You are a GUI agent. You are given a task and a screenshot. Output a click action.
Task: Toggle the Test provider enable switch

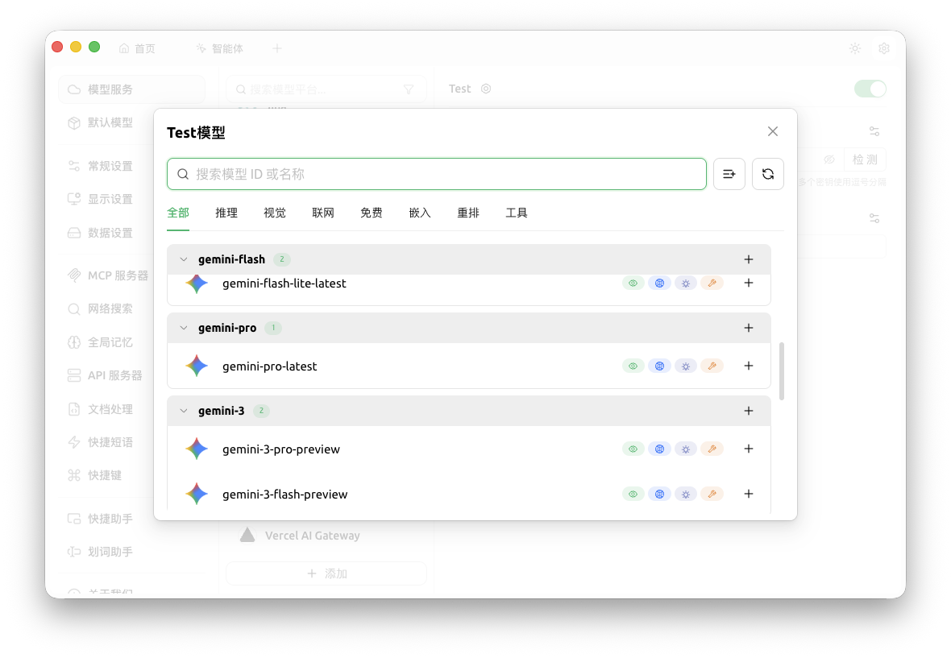[x=870, y=89]
